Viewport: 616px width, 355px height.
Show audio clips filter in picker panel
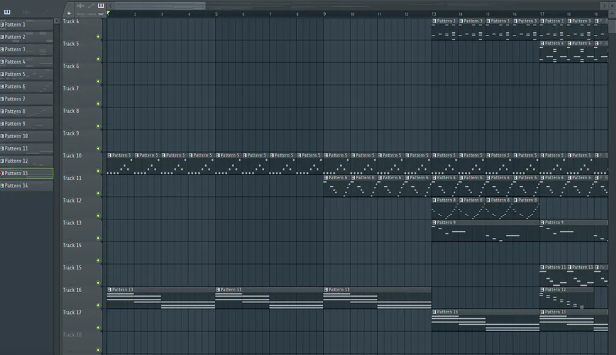(26, 12)
